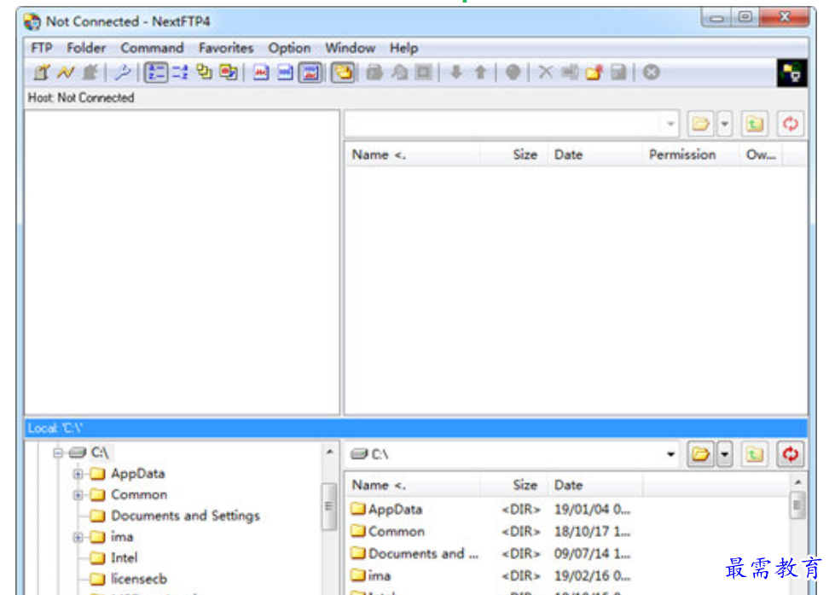Screen dimensions: 829x595
Task: Click the circled X cancel icon
Action: click(x=652, y=73)
